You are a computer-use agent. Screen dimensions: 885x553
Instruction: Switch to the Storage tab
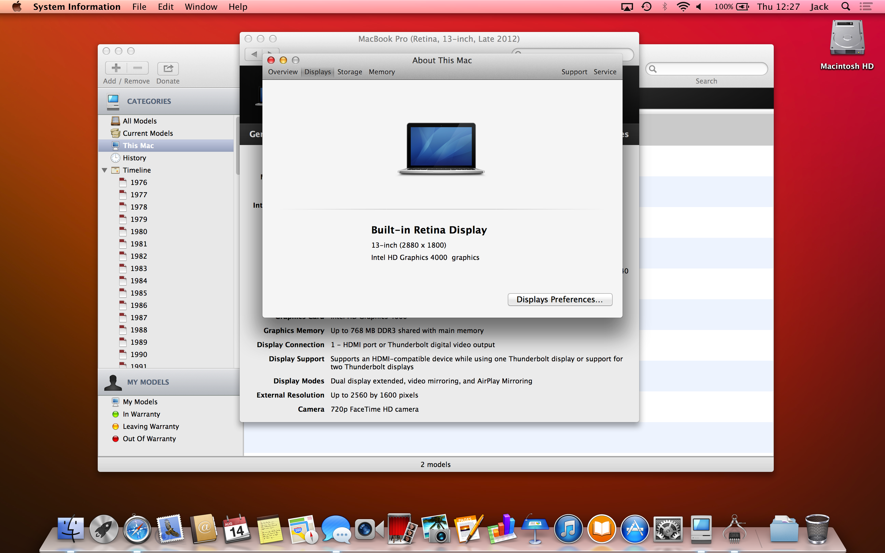click(x=349, y=72)
